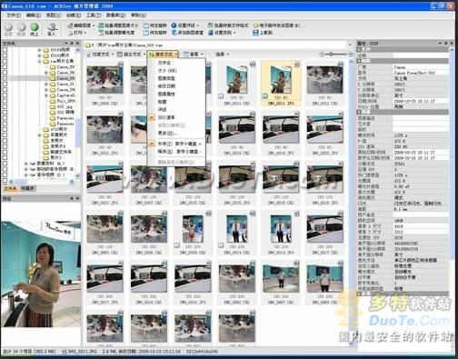Click the Back (后退) navigation button
458x359 pixels.
point(8,29)
